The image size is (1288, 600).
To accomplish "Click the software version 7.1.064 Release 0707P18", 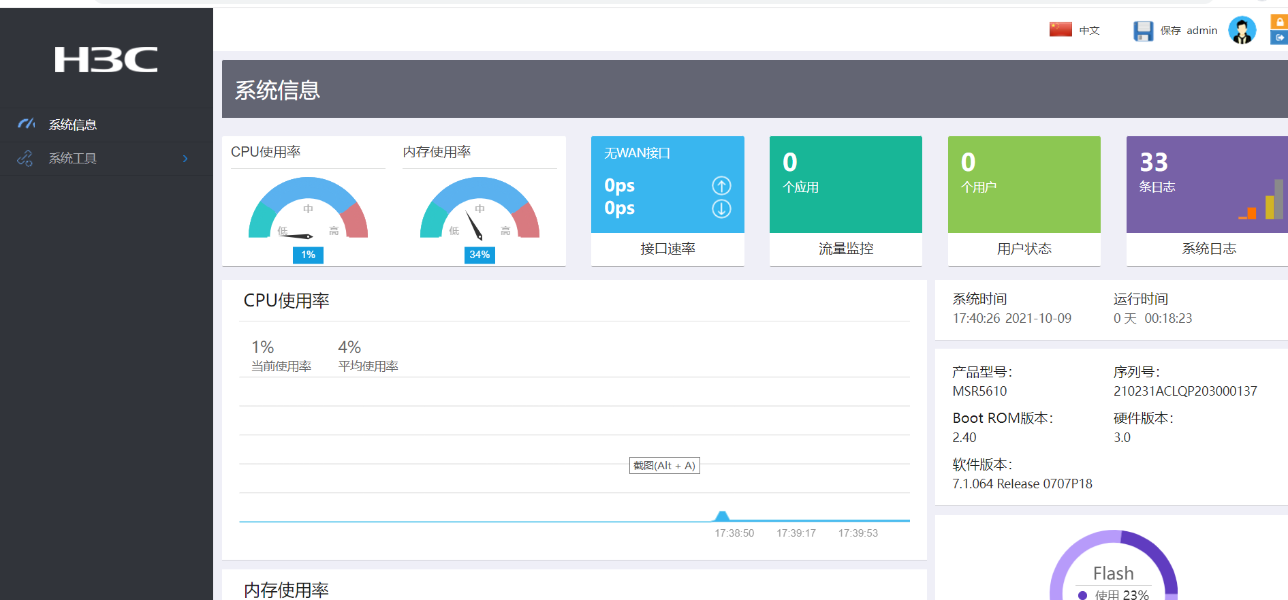I will pos(1022,484).
